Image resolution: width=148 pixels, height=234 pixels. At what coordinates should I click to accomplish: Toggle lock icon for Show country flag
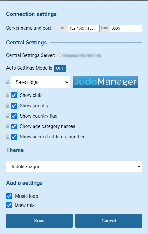(8, 116)
